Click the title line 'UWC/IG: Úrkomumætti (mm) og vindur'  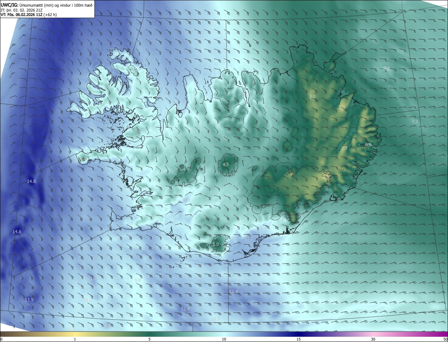47,5
